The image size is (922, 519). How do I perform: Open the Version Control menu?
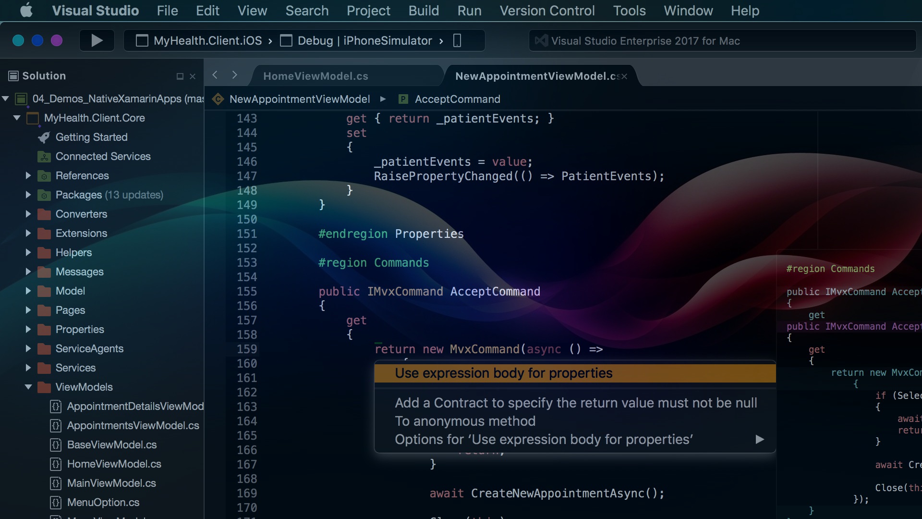pos(547,11)
